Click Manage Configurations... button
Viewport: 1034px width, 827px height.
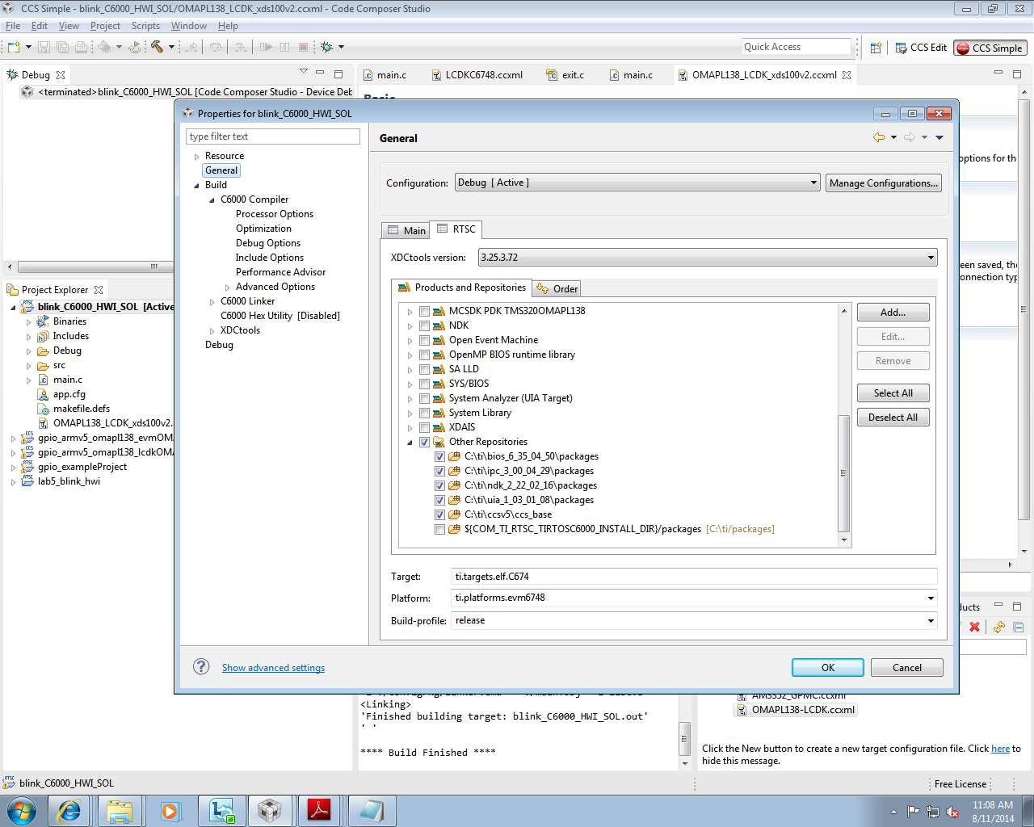point(884,183)
